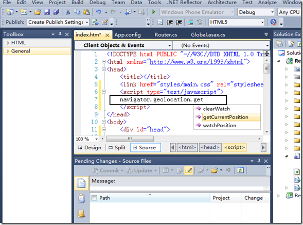
Task: Click the yellow note side icon
Action: (81, 214)
